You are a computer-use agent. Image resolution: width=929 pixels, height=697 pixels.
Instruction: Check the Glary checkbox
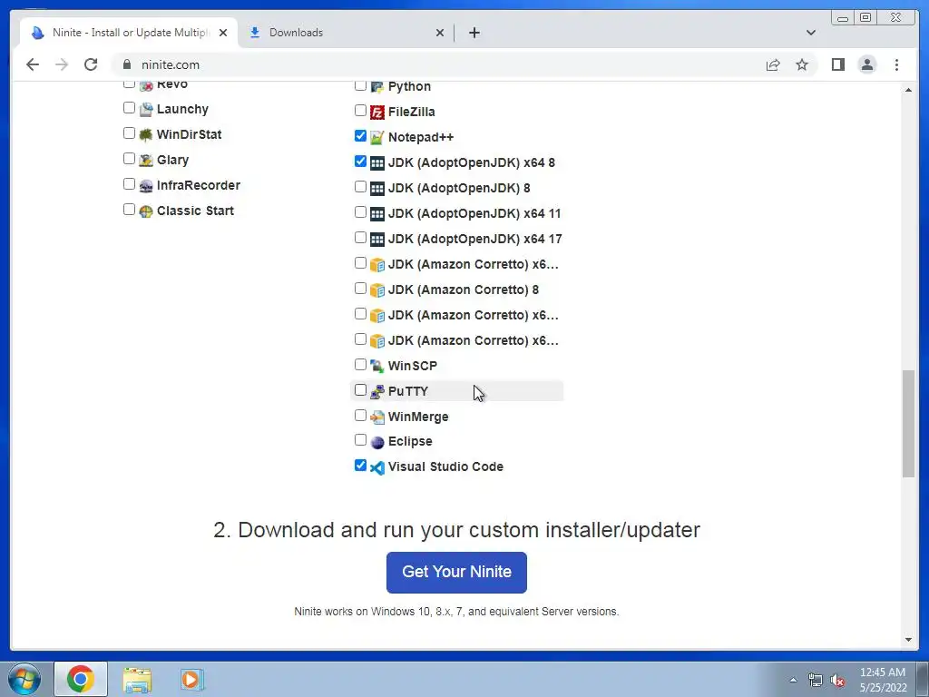pos(129,159)
